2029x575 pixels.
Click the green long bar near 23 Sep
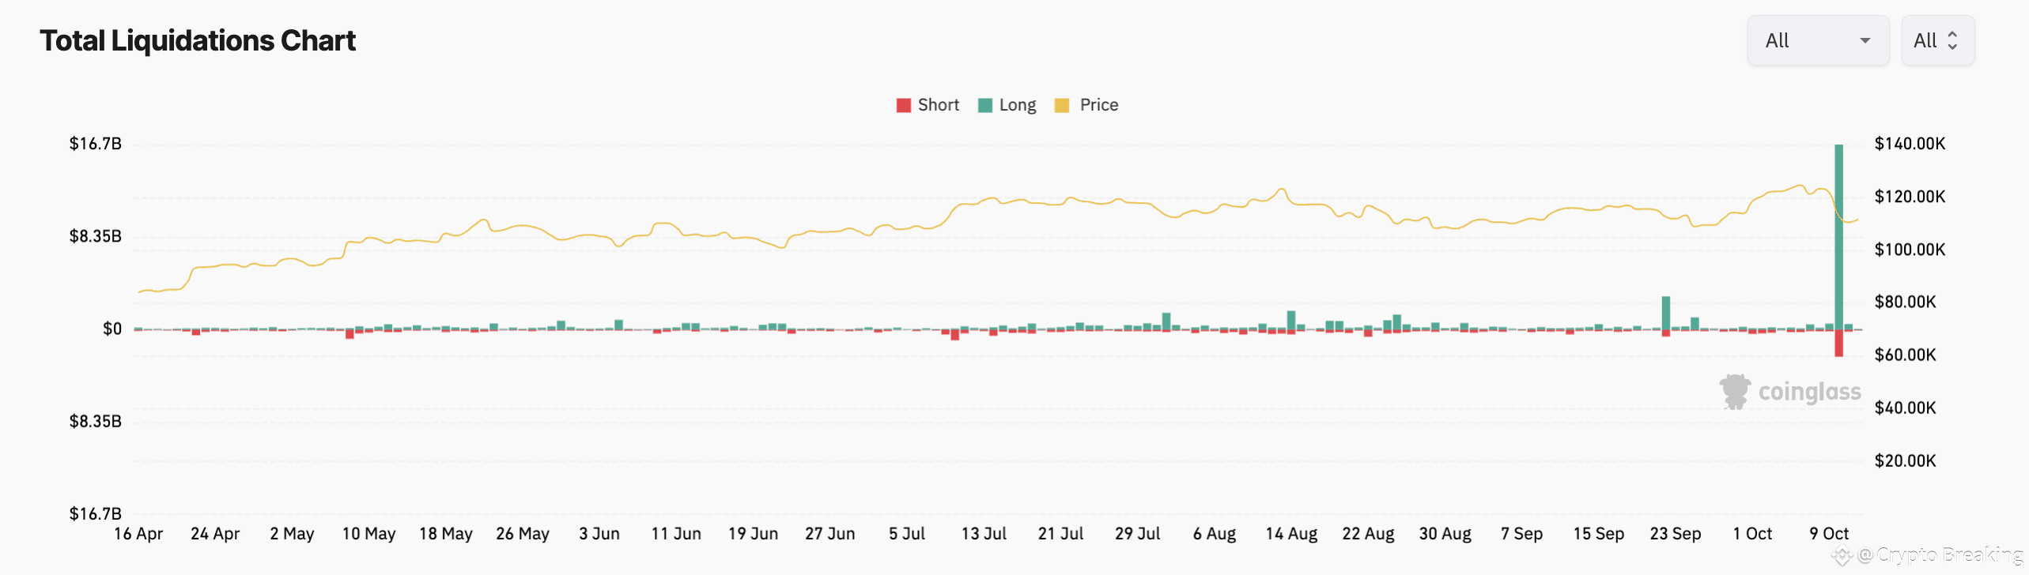click(x=1665, y=313)
